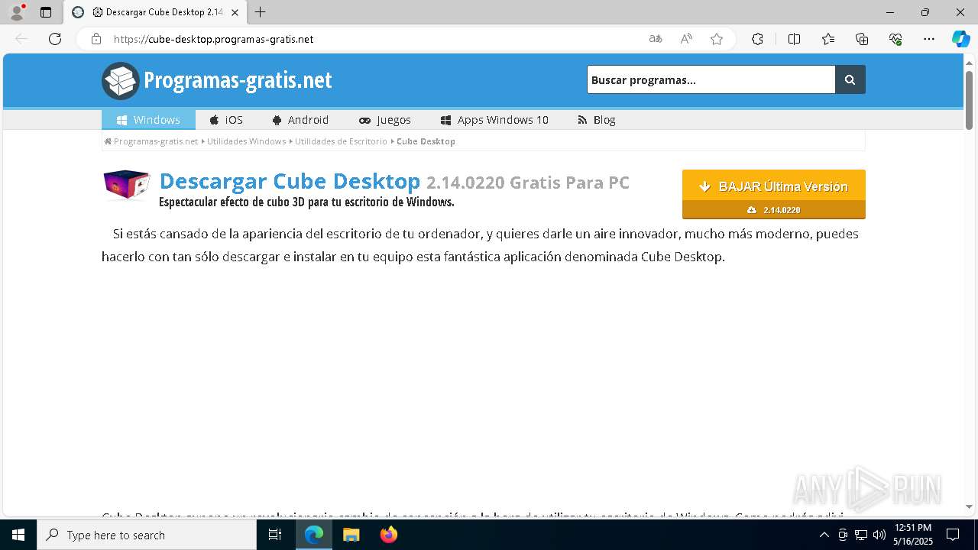Open the Collections icon
Screen dimensions: 978x550
point(862,39)
